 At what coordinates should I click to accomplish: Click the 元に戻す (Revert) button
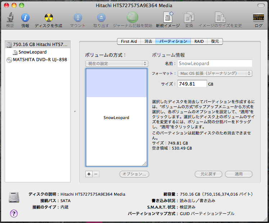coord(209,174)
